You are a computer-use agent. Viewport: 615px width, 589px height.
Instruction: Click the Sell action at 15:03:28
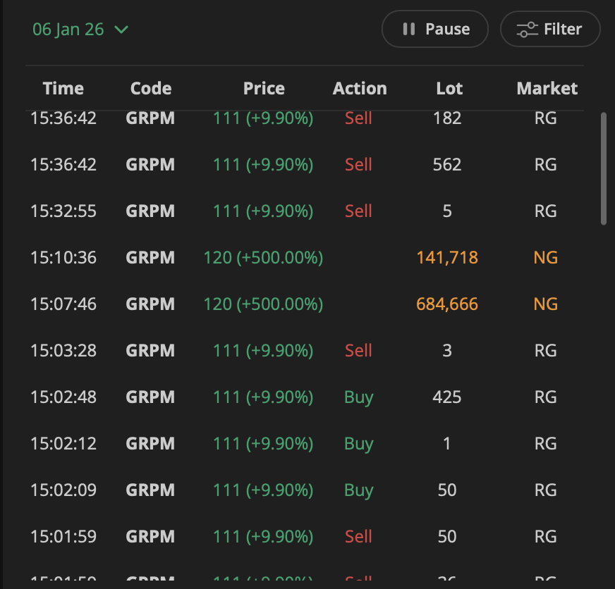pyautogui.click(x=358, y=351)
